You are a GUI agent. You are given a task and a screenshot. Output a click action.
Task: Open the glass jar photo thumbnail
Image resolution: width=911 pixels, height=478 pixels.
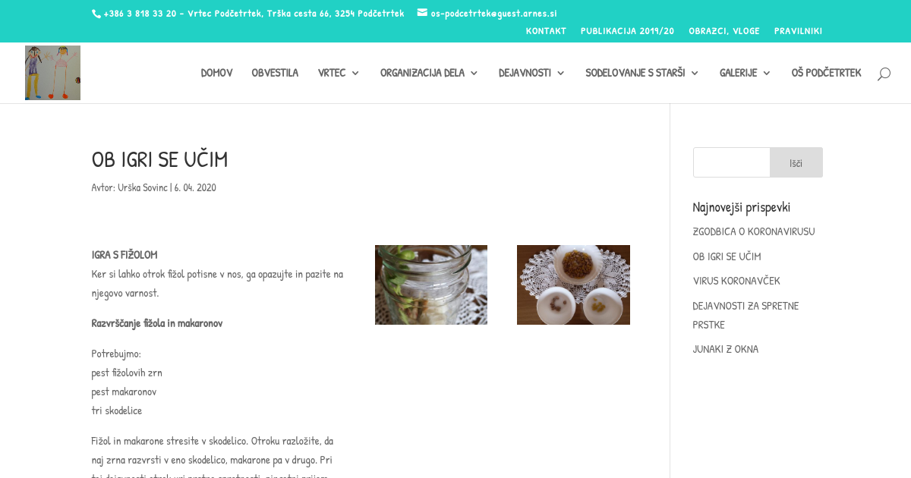point(431,285)
